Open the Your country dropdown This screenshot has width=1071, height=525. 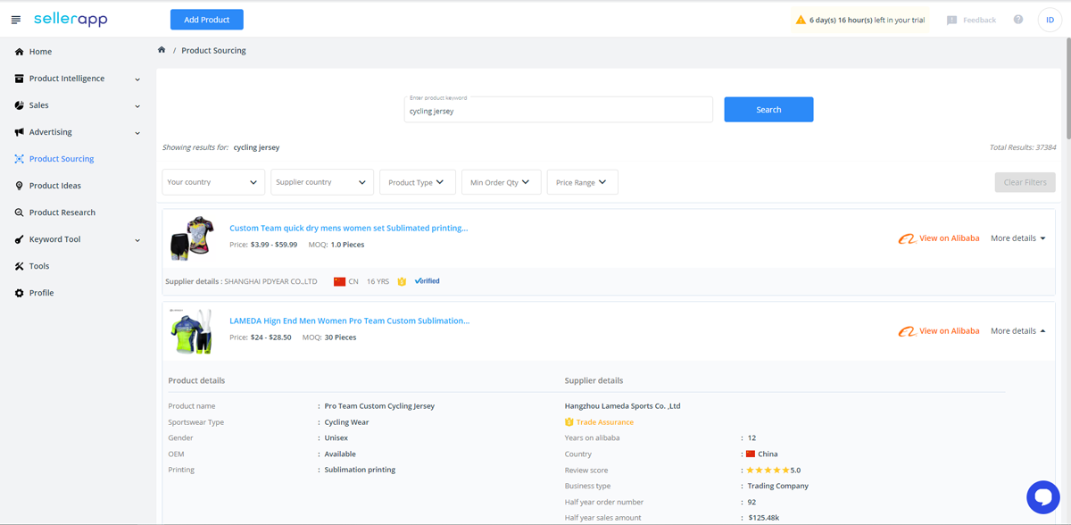tap(213, 182)
